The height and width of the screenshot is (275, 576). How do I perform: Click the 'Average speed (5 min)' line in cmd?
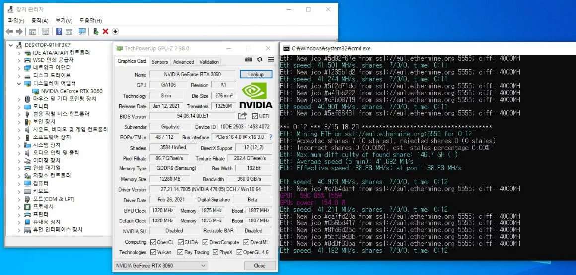pyautogui.click(x=347, y=162)
